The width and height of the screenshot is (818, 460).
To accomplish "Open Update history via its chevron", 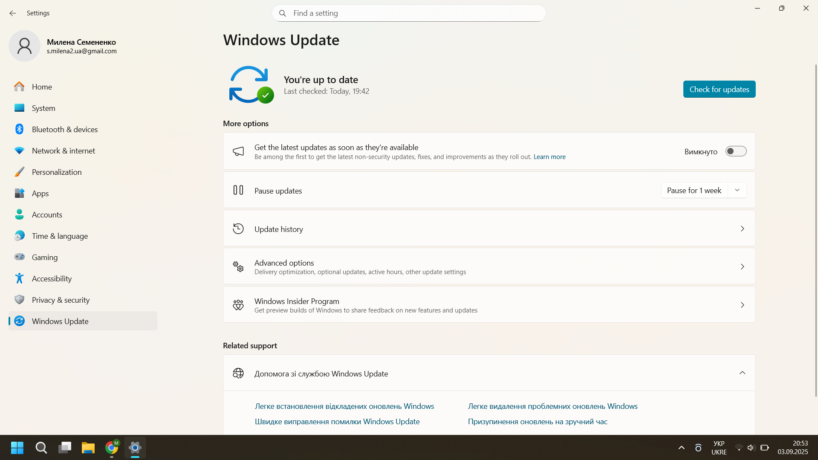I will [x=742, y=229].
